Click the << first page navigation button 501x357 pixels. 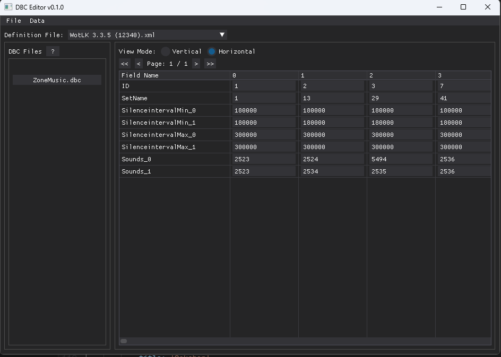pyautogui.click(x=124, y=63)
